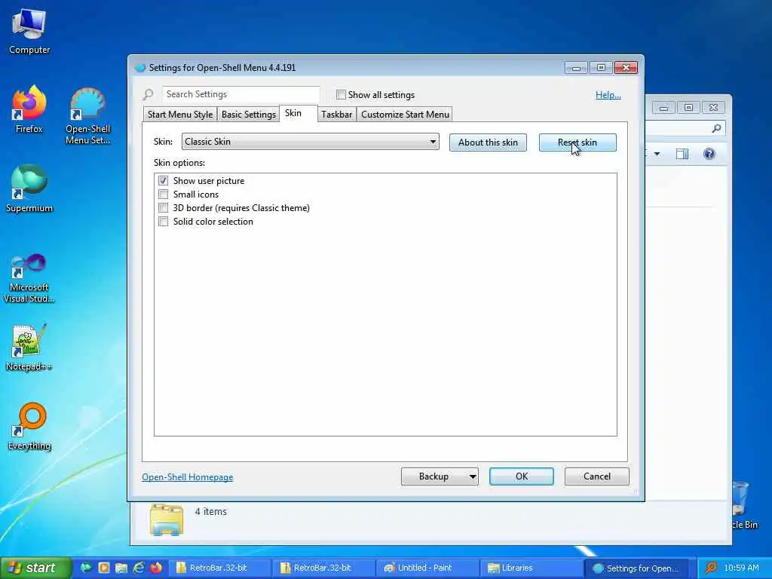Click Cancel in the settings dialog

tap(597, 476)
